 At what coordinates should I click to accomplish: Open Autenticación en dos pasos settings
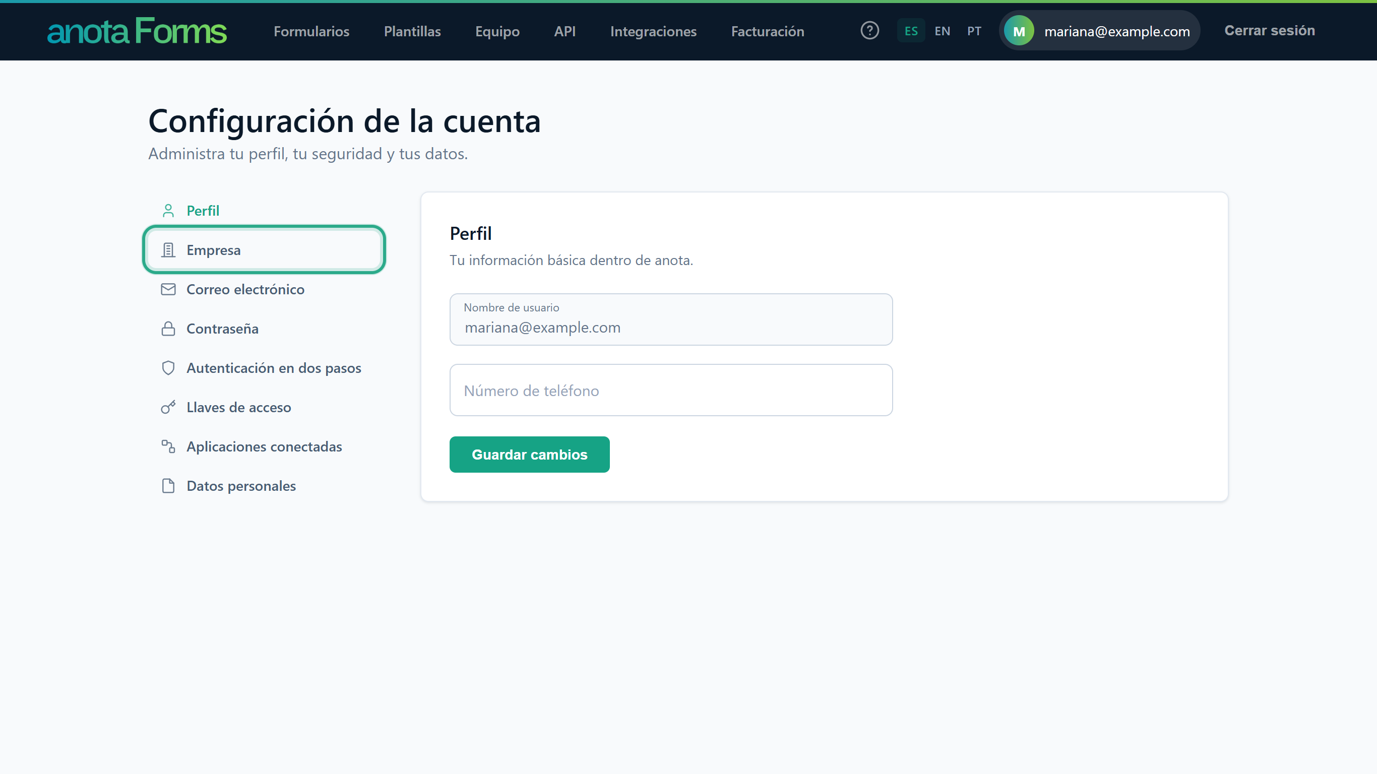pyautogui.click(x=264, y=368)
